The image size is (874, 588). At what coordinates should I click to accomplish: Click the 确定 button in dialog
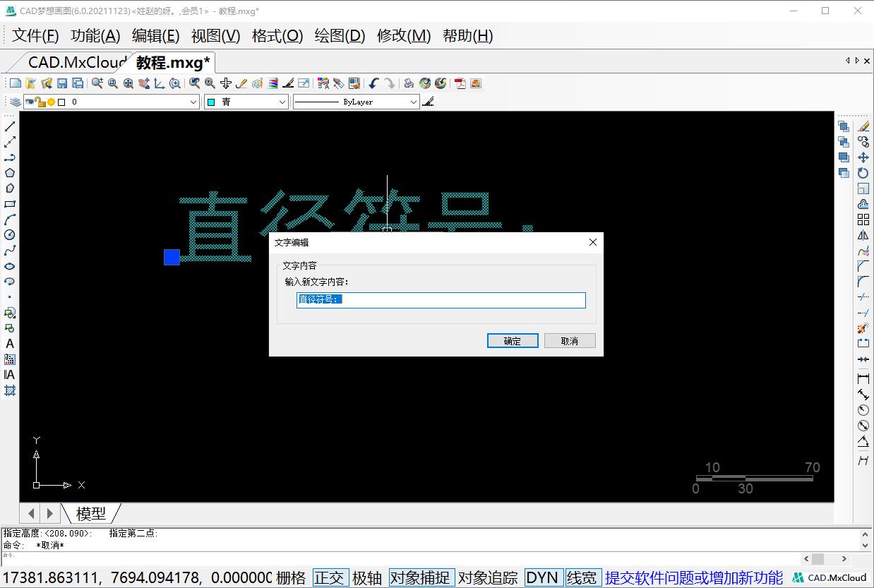pyautogui.click(x=513, y=341)
